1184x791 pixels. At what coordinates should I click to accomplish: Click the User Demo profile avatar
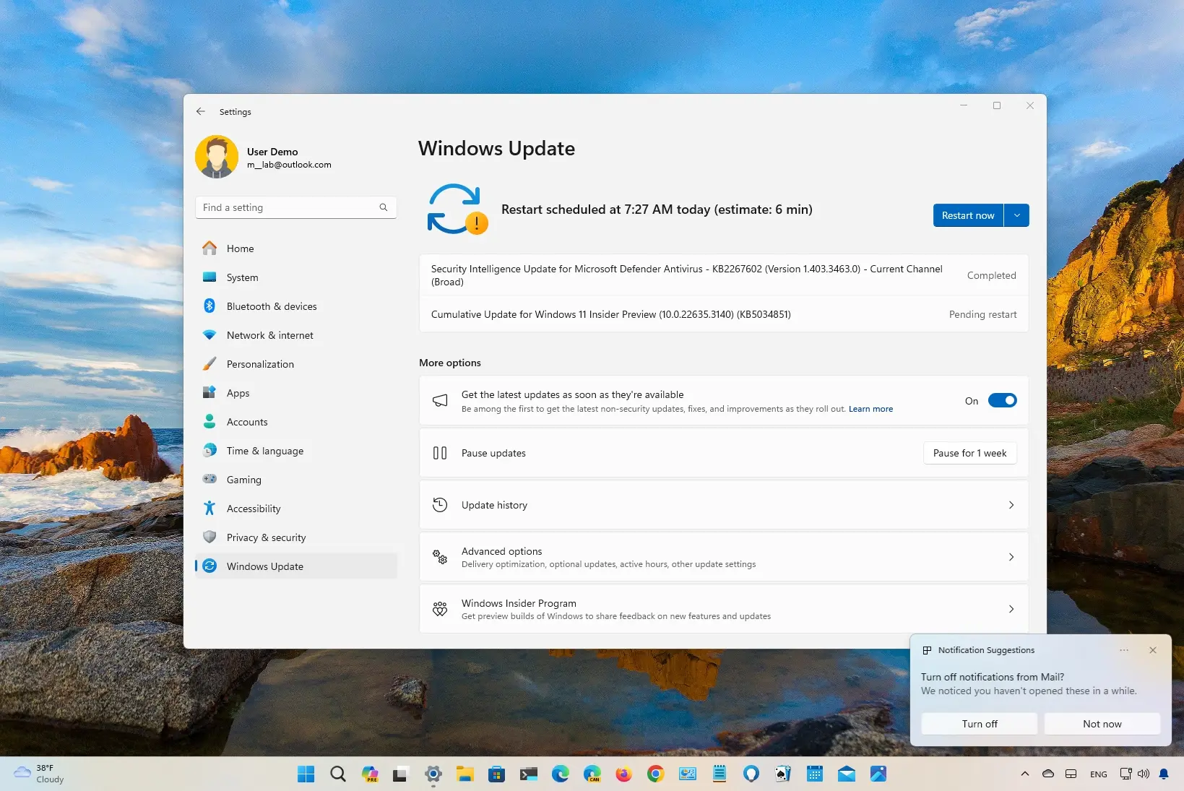(x=217, y=157)
